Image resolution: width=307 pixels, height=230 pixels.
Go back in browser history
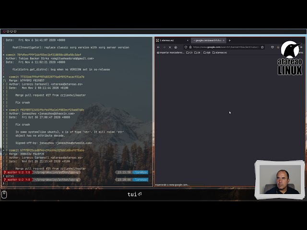[158, 47]
